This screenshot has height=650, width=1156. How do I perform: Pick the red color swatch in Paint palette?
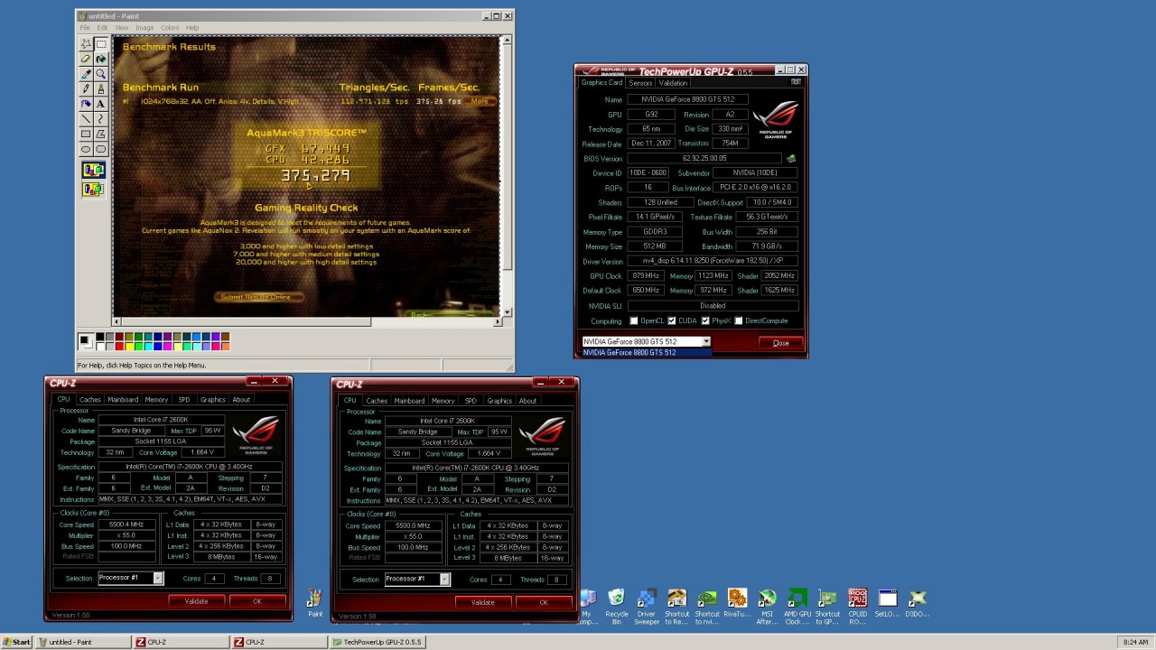pyautogui.click(x=119, y=346)
